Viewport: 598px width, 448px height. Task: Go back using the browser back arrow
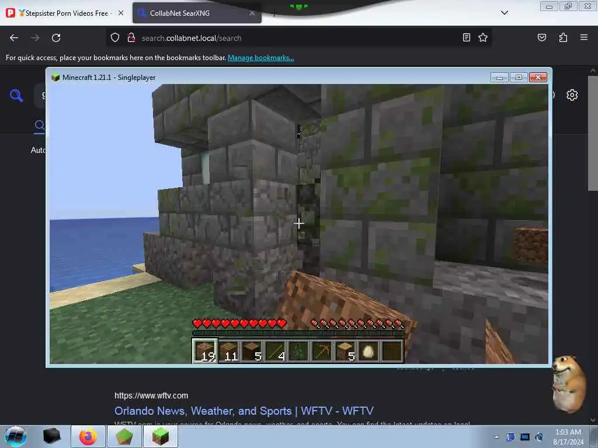[14, 38]
